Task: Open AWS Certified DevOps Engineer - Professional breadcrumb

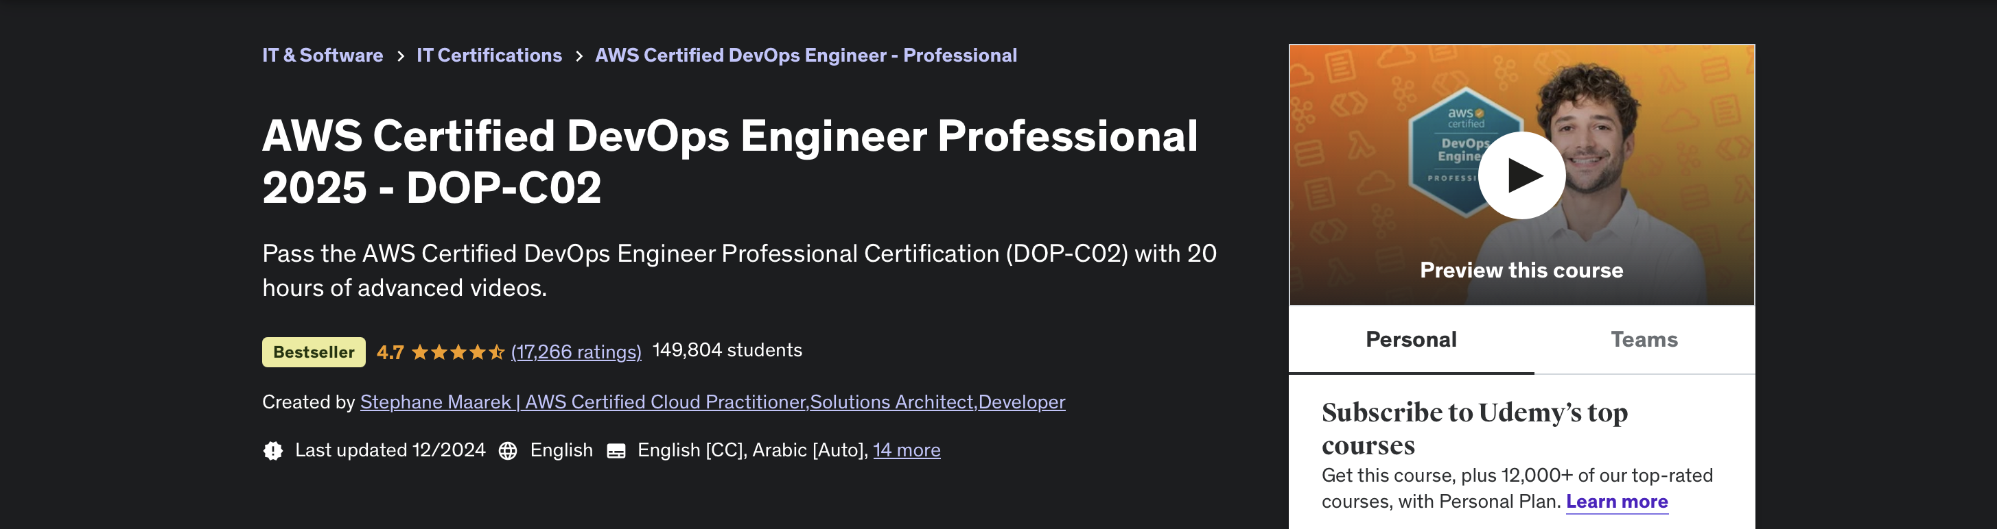Action: coord(806,56)
